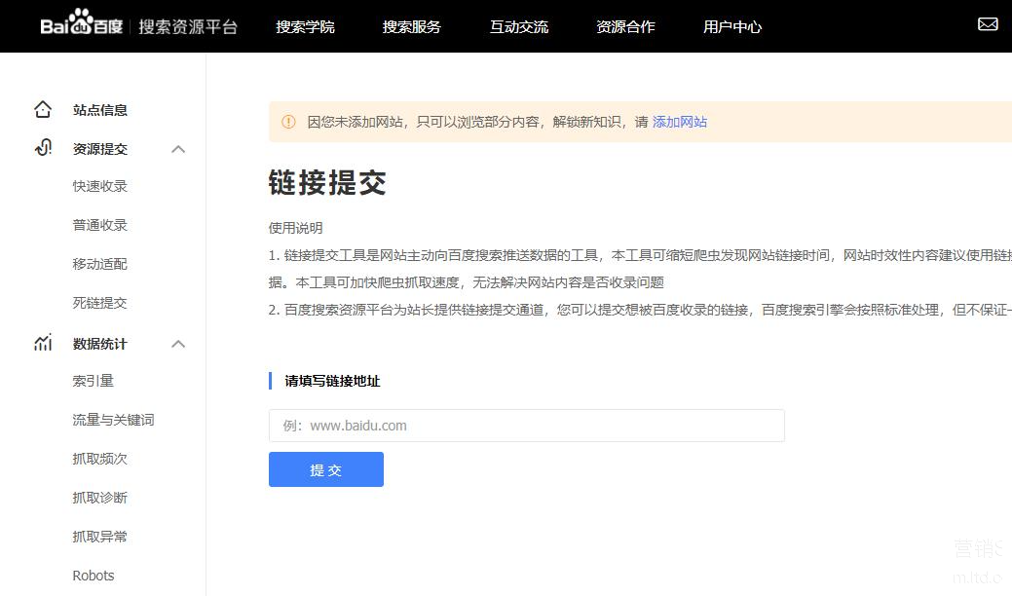Click the 站点信息 home icon
The width and height of the screenshot is (1012, 596).
(43, 110)
